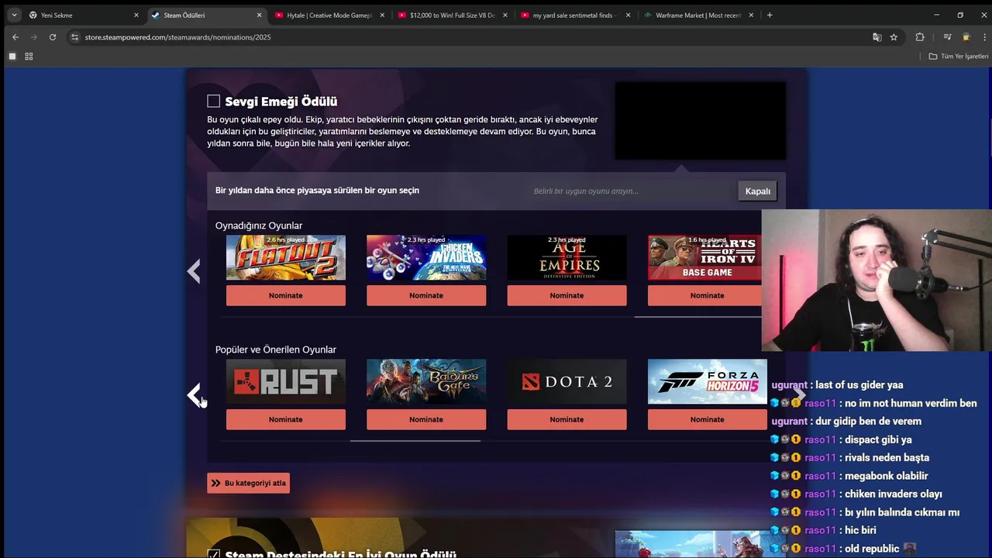
Task: Nominate FlatOut 2
Action: (x=286, y=295)
